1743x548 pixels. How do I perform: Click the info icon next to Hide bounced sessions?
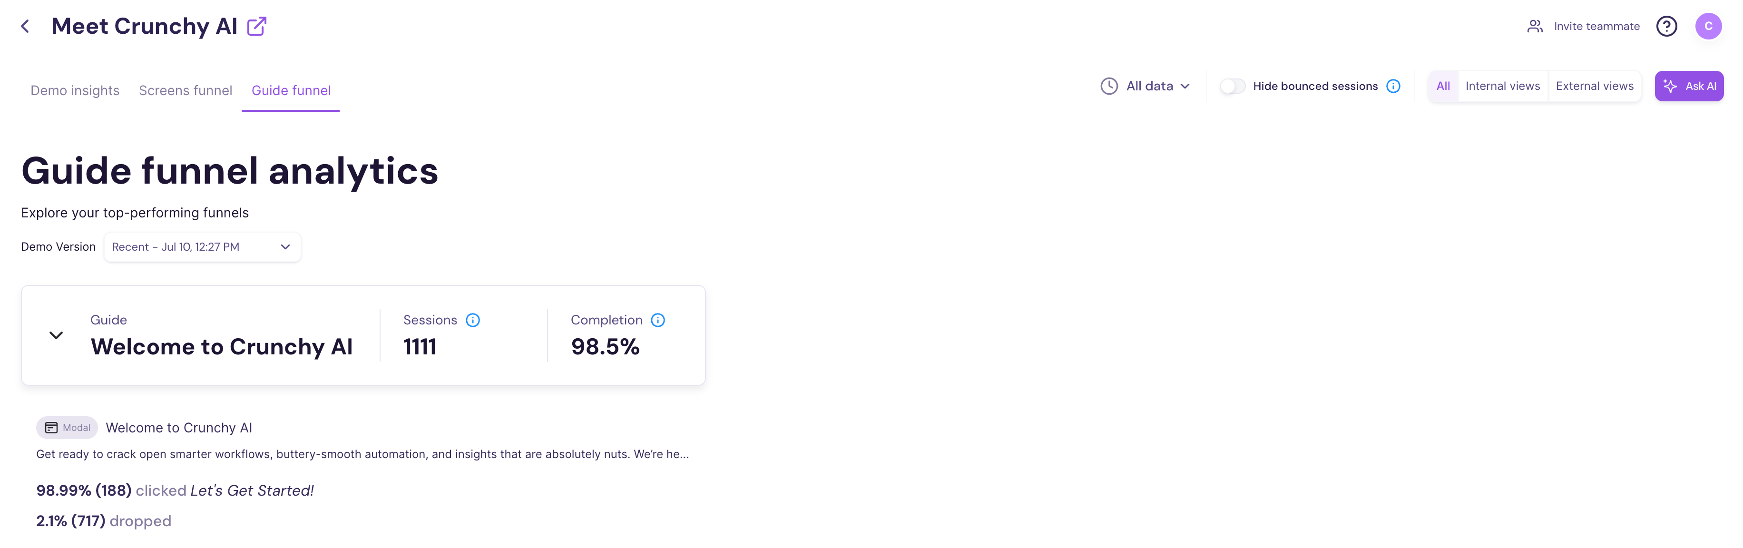click(1393, 86)
